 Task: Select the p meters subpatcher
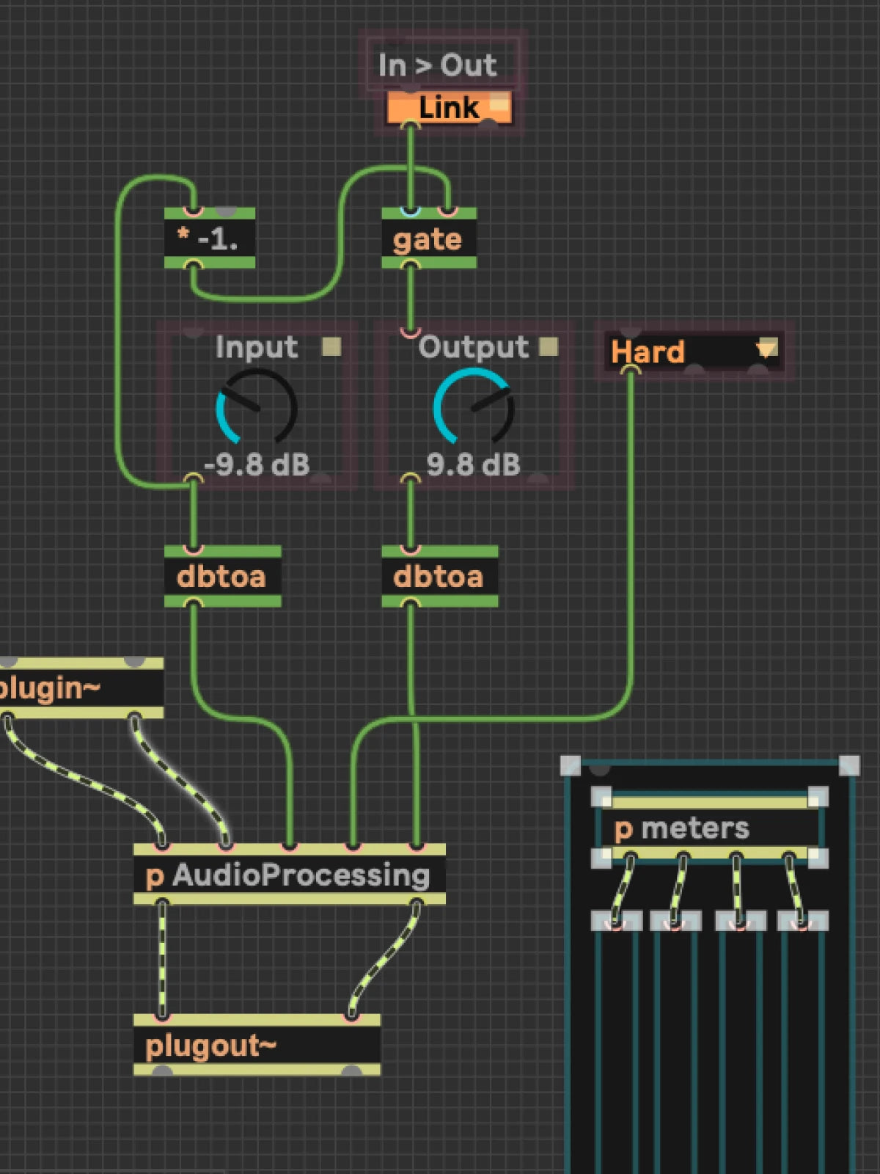tap(709, 828)
